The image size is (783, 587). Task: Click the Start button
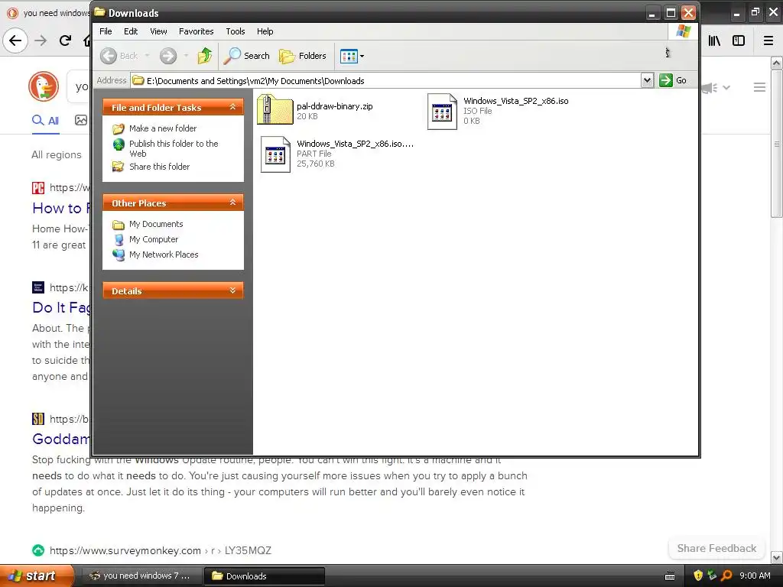(x=36, y=576)
